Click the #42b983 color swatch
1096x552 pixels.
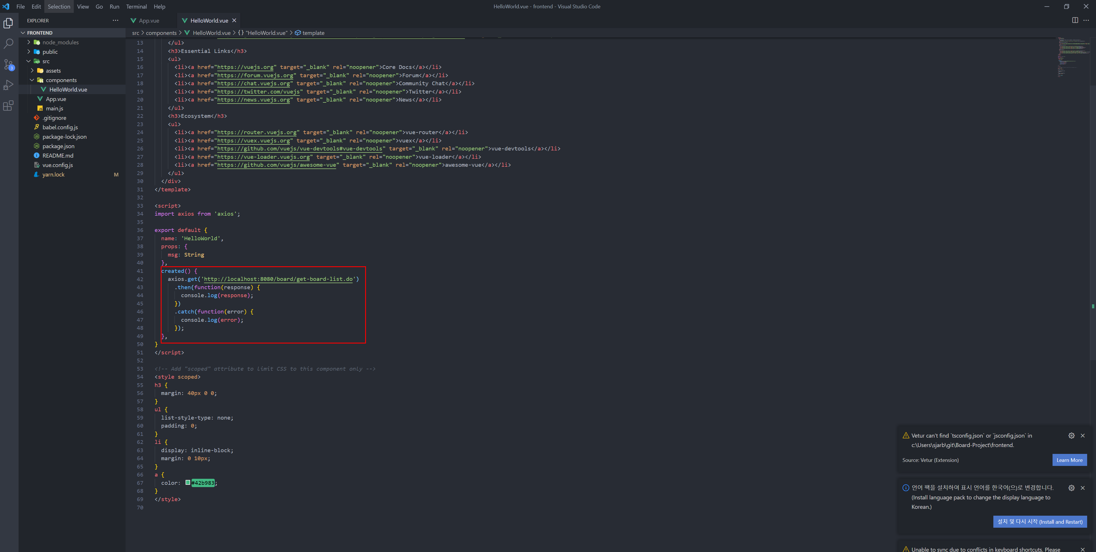[188, 482]
